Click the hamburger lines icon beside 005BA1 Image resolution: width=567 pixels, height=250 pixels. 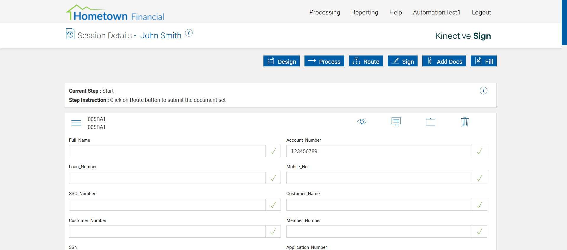click(76, 123)
